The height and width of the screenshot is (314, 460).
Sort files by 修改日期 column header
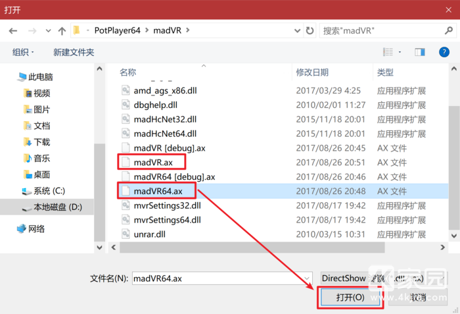pyautogui.click(x=313, y=72)
